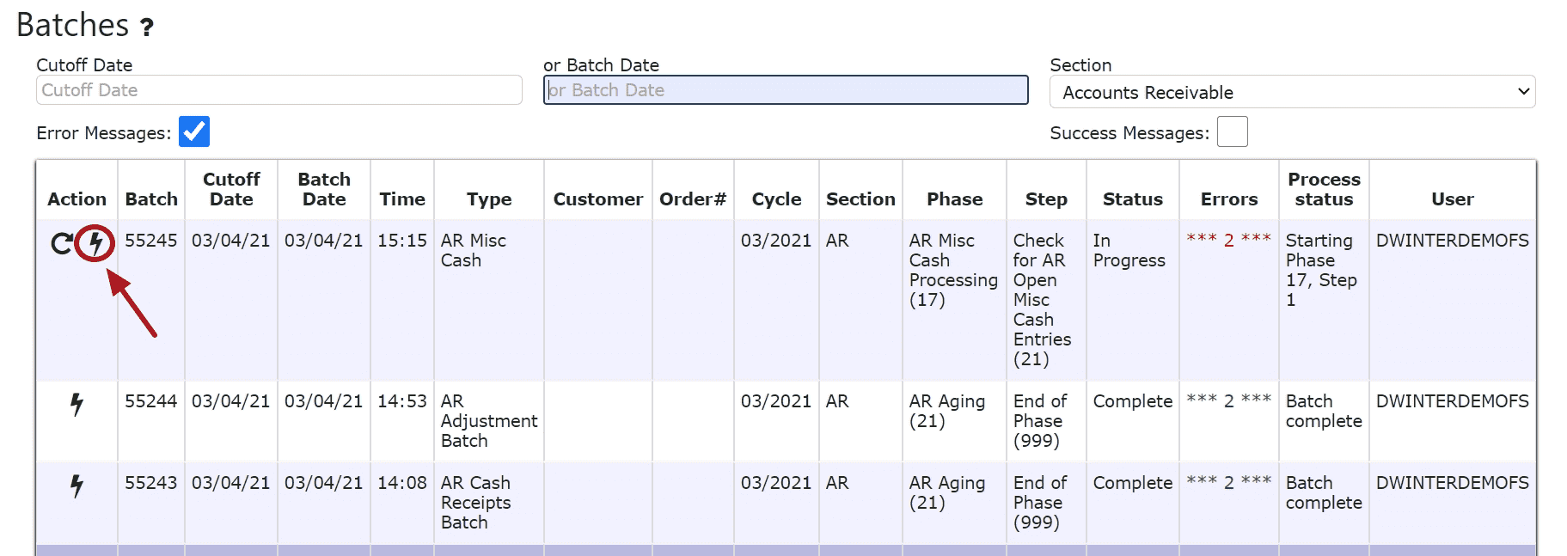
Task: Click lightning bolt icon for batch 55243
Action: (x=77, y=486)
